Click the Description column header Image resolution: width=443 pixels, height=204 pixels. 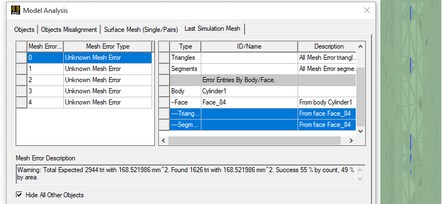point(327,46)
